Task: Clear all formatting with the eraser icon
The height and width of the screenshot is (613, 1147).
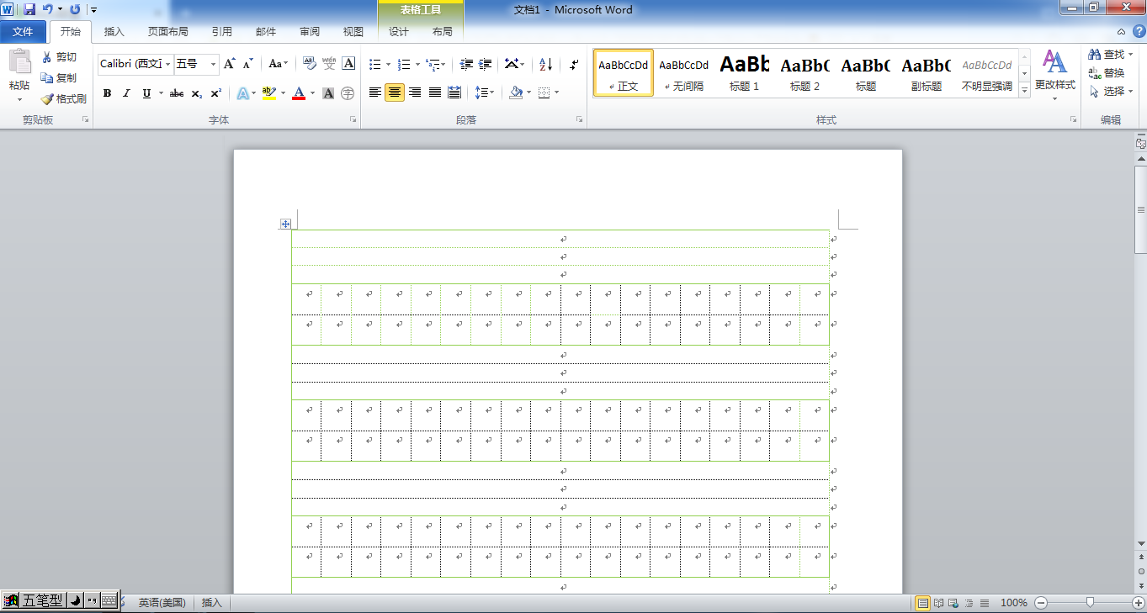Action: pyautogui.click(x=309, y=64)
